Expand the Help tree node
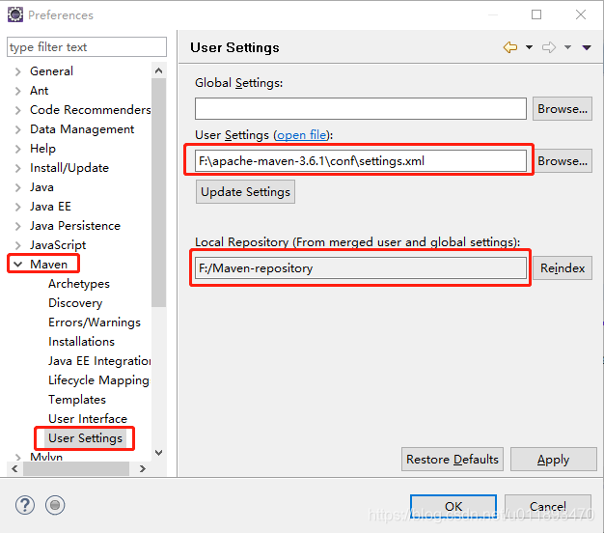 tap(17, 149)
